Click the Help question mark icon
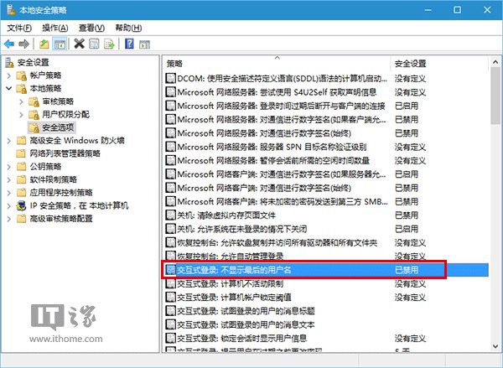The width and height of the screenshot is (503, 368). pyautogui.click(x=129, y=44)
